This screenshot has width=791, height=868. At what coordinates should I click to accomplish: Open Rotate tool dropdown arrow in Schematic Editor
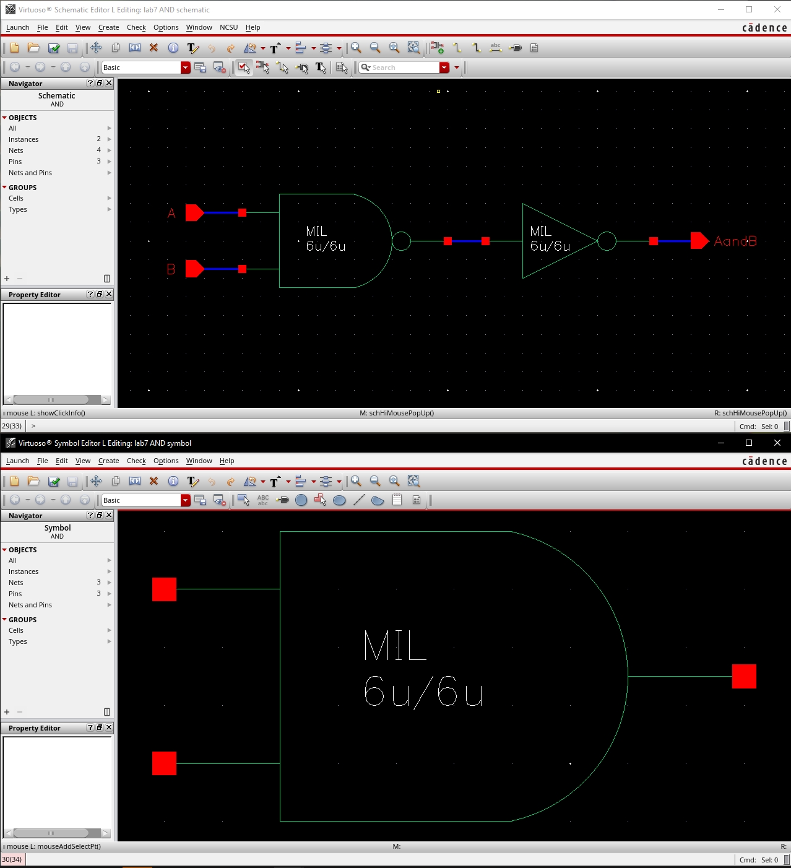pyautogui.click(x=263, y=48)
